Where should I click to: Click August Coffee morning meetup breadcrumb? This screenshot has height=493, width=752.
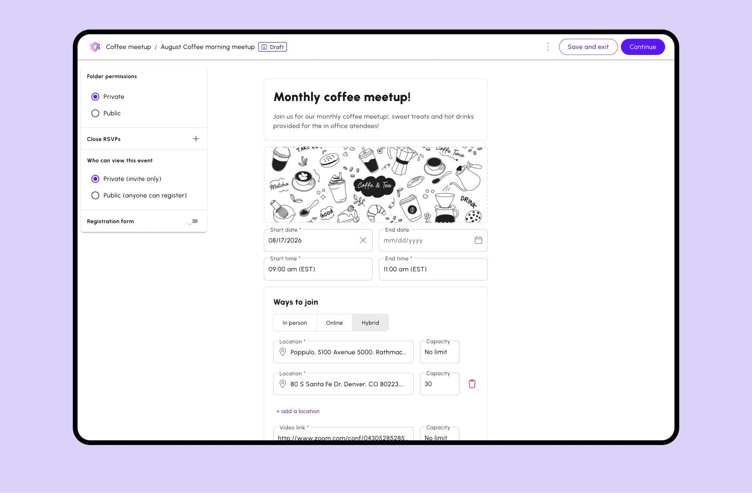tap(208, 47)
